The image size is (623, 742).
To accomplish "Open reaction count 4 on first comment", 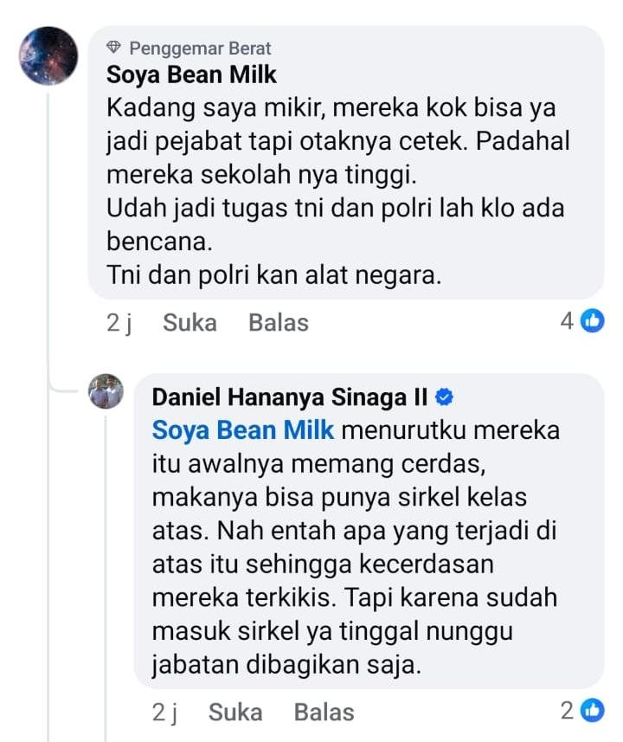I will click(567, 322).
